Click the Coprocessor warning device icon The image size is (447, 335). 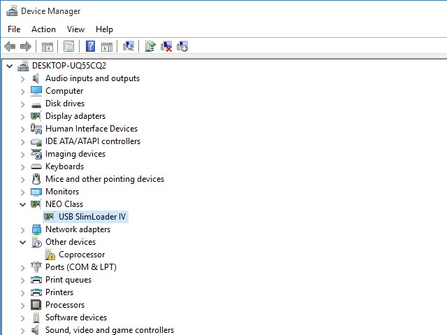click(50, 255)
